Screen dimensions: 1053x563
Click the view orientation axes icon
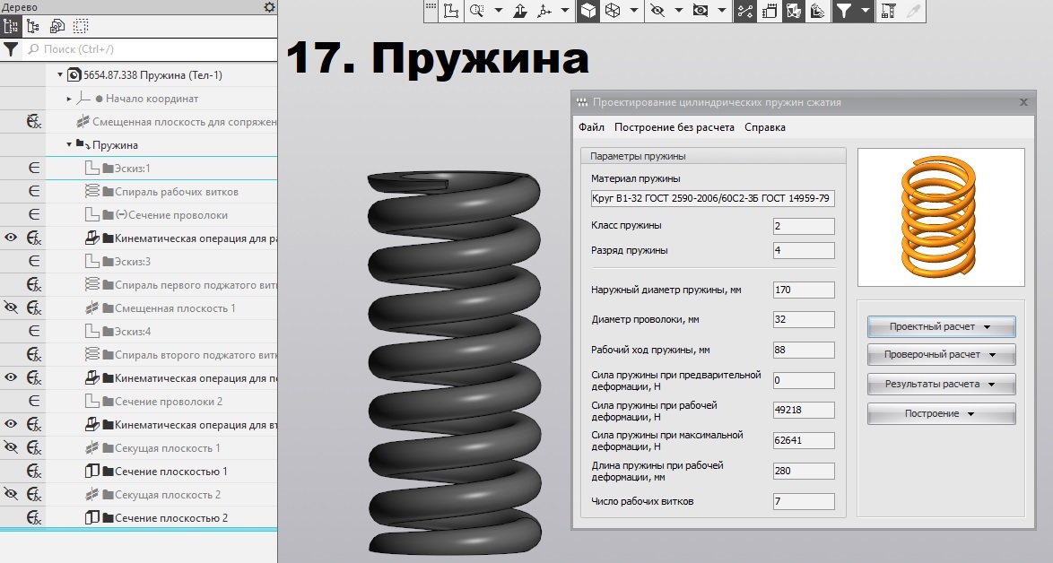click(544, 11)
